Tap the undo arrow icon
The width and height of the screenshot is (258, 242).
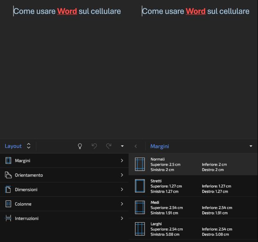[x=94, y=146]
